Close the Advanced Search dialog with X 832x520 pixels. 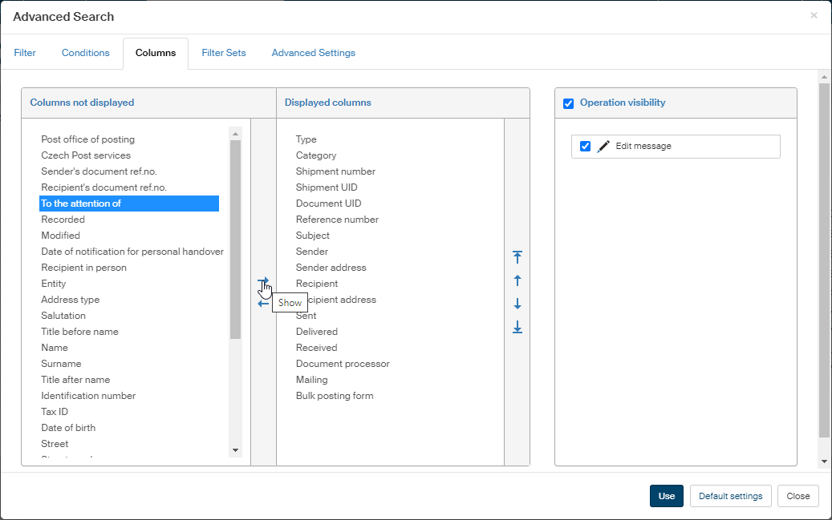814,15
